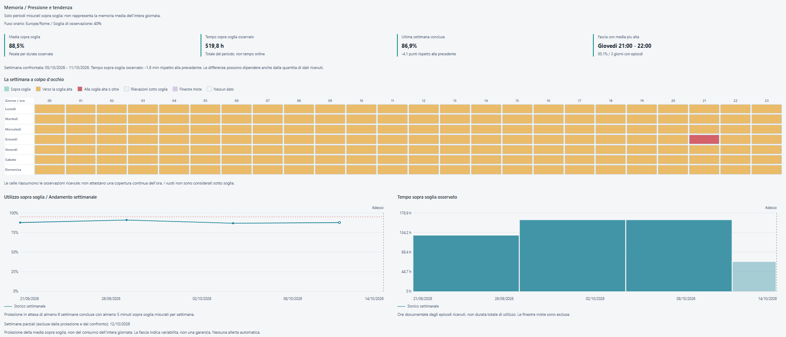Click the 50% y-axis label
This screenshot has height=337, width=786.
[x=15, y=252]
